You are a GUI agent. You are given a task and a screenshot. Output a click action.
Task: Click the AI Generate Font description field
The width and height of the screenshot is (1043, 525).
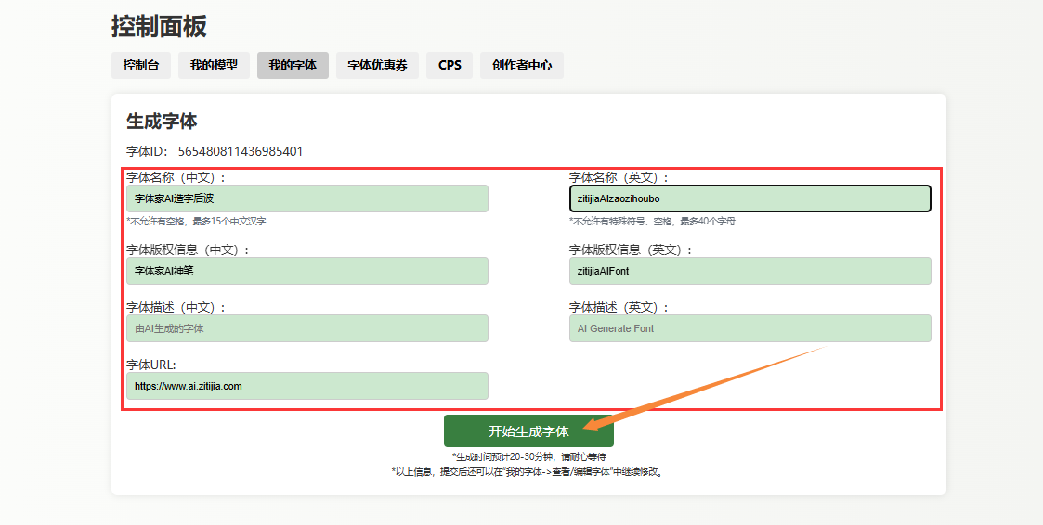coord(750,328)
